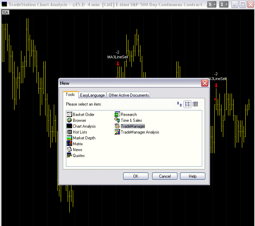Click the Research tool icon
This screenshot has height=226, width=255.
[117, 115]
